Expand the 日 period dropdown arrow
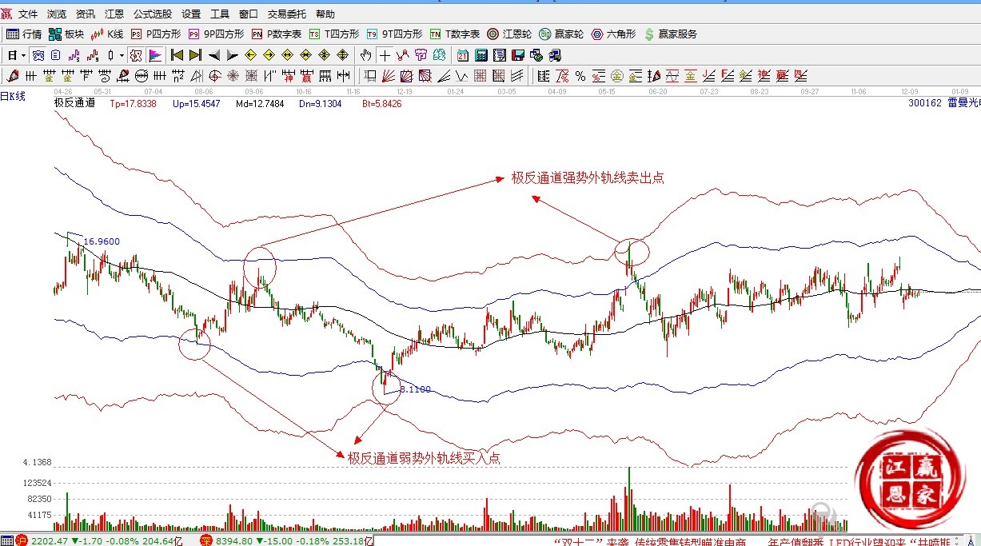Screen dimensions: 981x546 [23, 55]
